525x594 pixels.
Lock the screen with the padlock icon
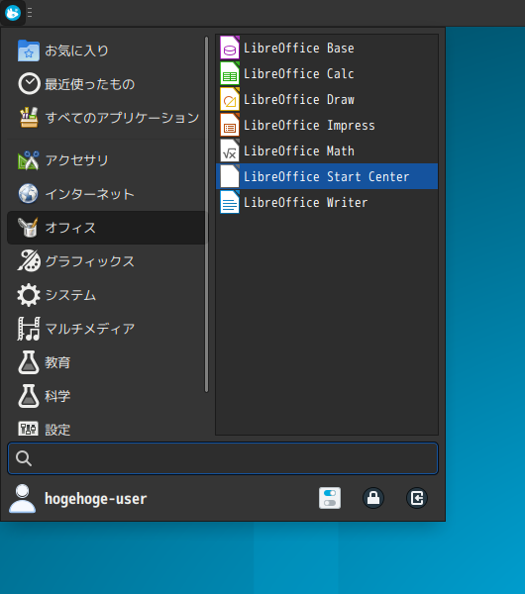(373, 498)
